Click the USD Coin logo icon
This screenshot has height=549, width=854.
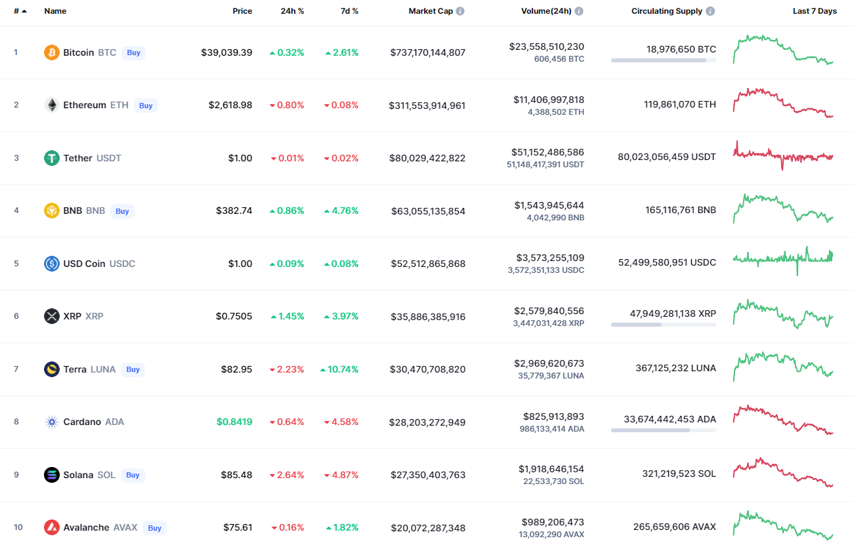coord(52,264)
